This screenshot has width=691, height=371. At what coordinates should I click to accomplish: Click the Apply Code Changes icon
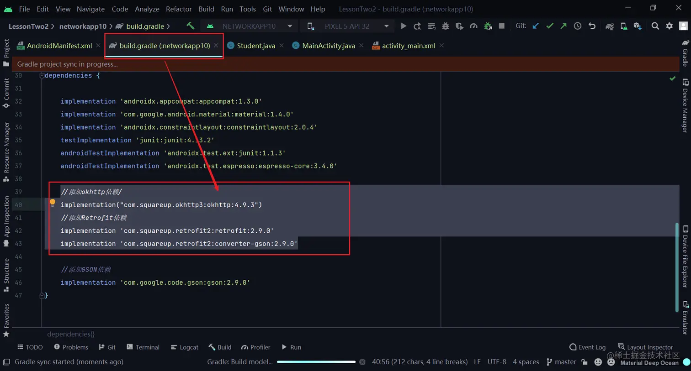[x=431, y=26]
